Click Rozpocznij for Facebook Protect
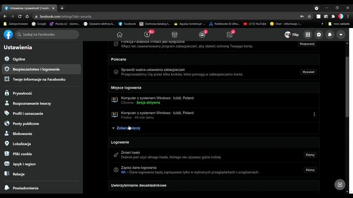Viewport: 353px width, 198px height. 307,44
